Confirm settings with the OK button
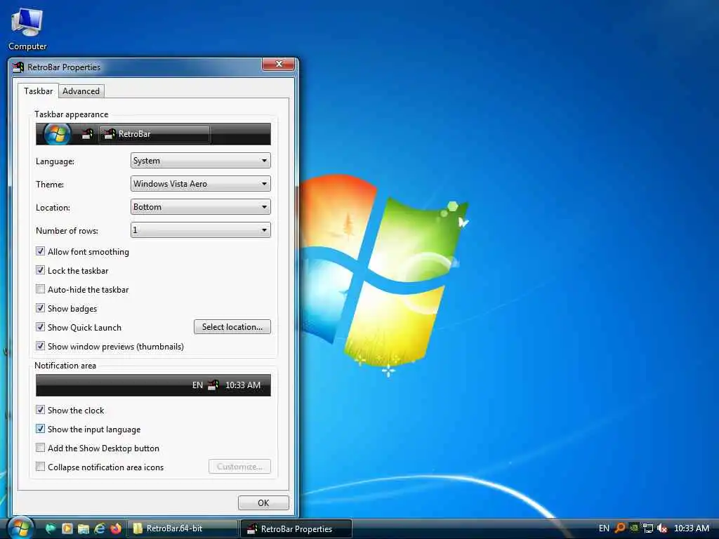This screenshot has height=539, width=719. click(x=263, y=503)
